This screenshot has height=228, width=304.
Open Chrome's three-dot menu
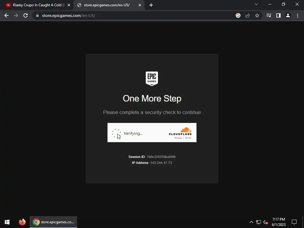pyautogui.click(x=297, y=15)
